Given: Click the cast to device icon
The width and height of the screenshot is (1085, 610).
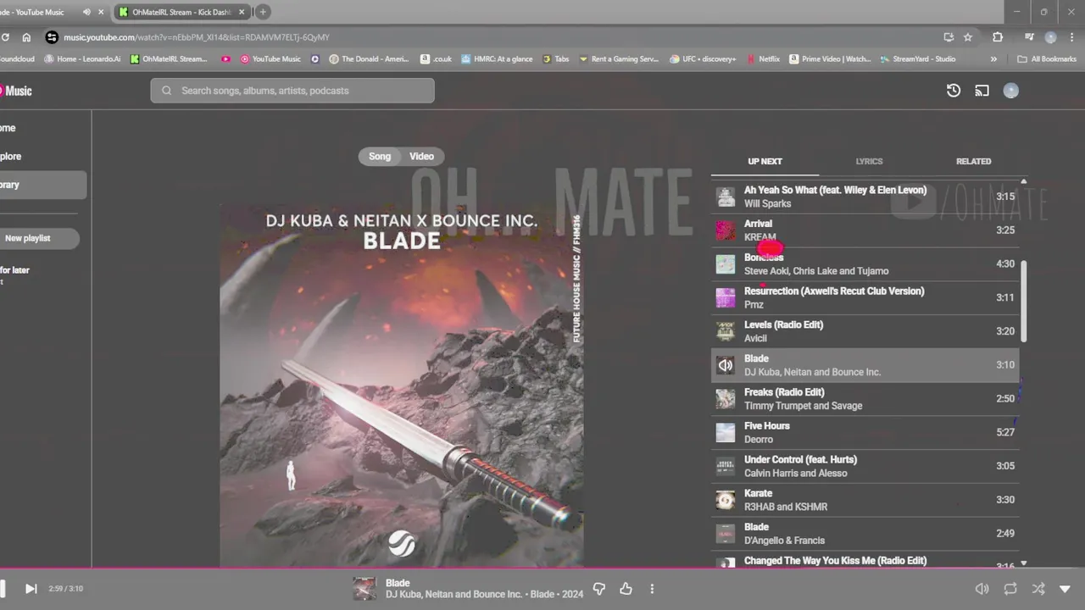Looking at the screenshot, I should (982, 91).
